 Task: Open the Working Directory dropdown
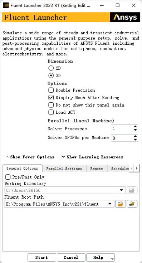coord(121,190)
